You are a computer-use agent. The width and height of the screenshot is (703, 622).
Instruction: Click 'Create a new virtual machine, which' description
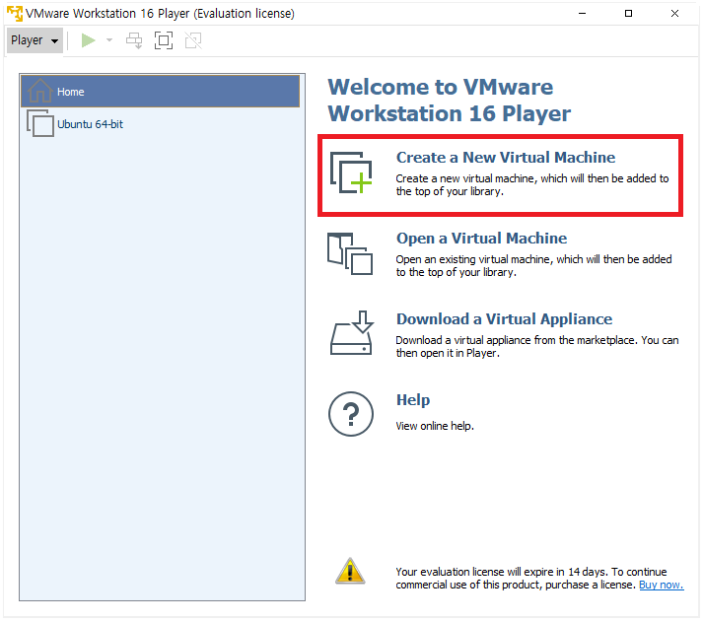coord(532,184)
